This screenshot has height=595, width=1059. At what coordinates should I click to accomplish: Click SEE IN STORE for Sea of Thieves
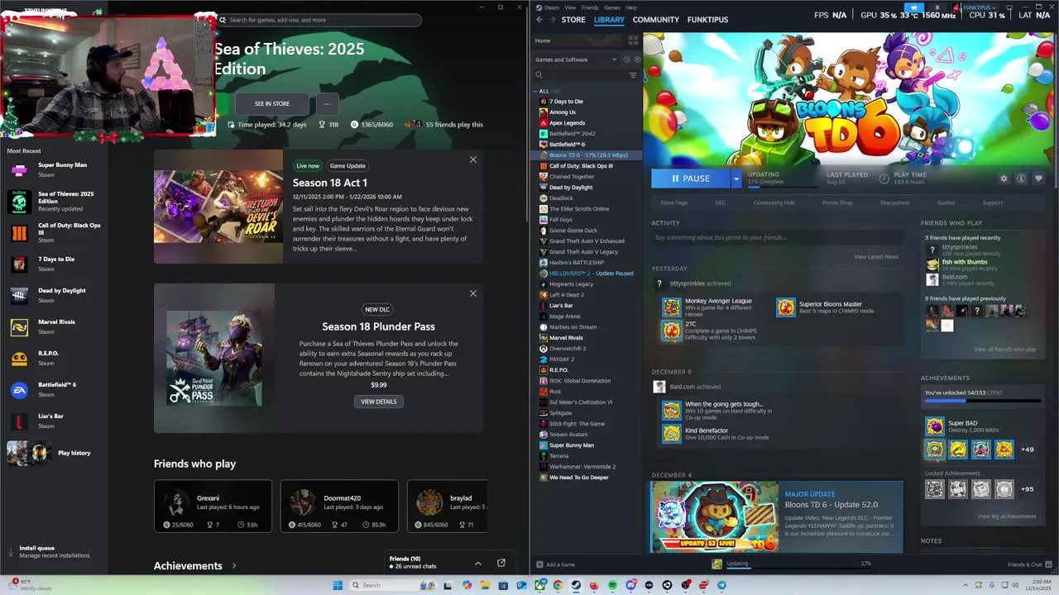click(x=272, y=103)
